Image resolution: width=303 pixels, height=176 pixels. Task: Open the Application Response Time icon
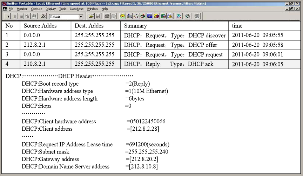click(143, 16)
